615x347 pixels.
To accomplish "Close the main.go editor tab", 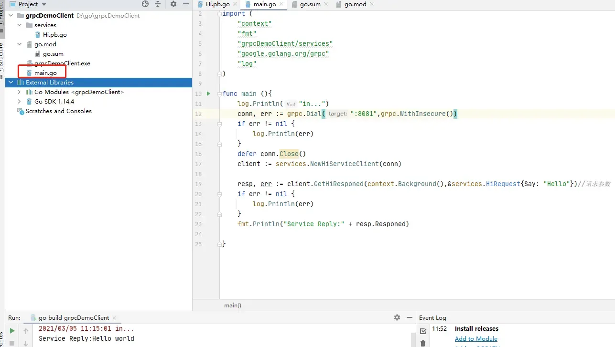I will click(x=281, y=4).
